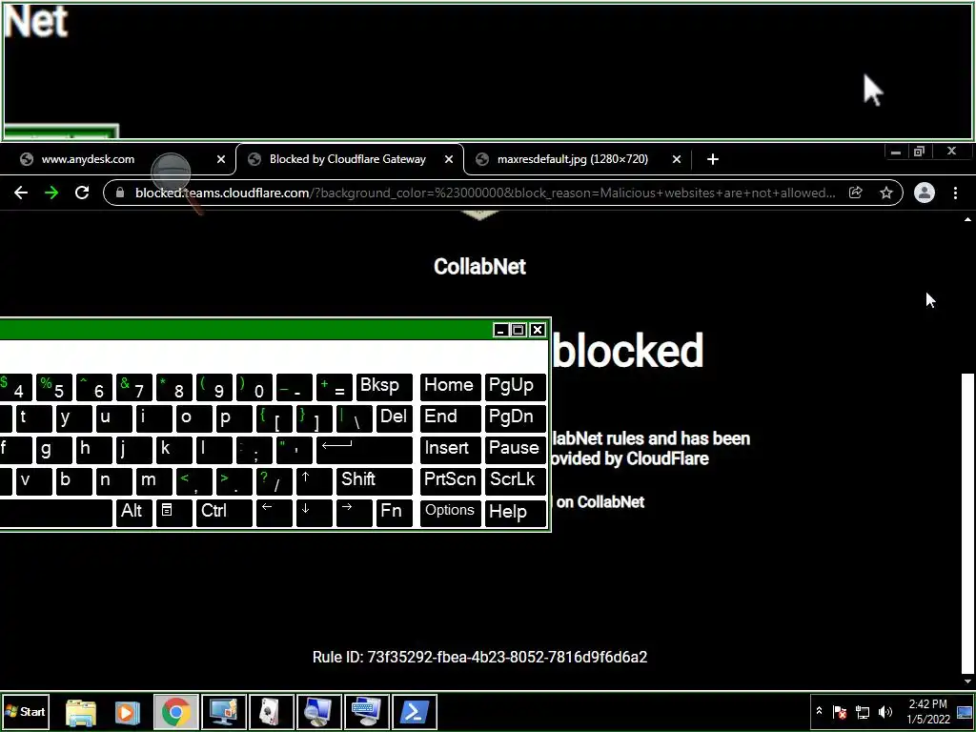Tap the down arrow key on the on-screen keyboard

314,513
